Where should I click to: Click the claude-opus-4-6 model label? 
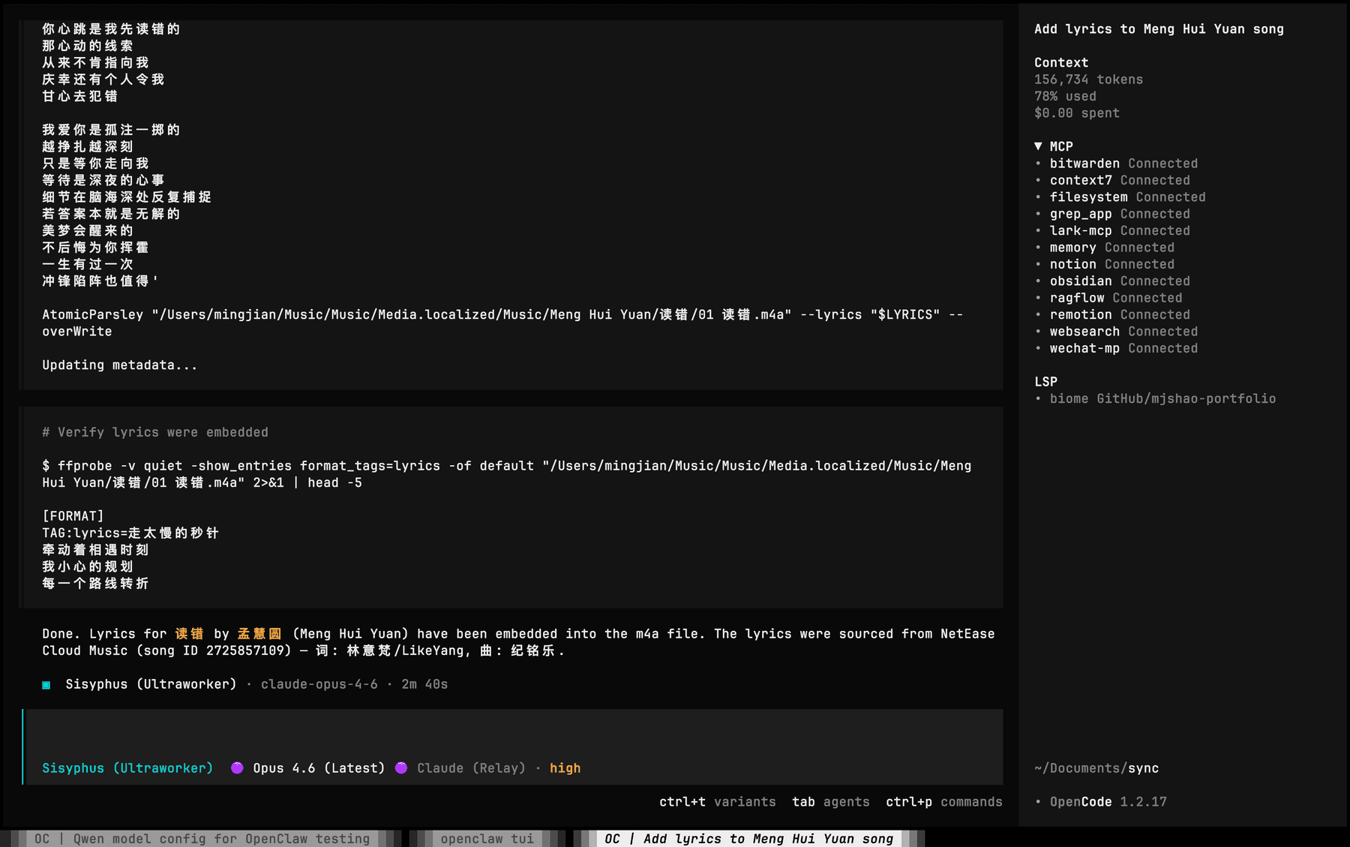tap(319, 684)
